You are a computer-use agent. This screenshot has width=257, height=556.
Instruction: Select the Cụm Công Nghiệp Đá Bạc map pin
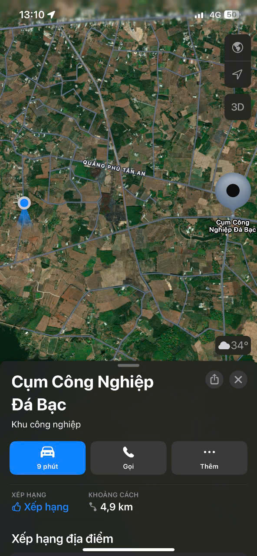tap(233, 191)
